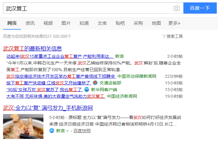Click the green 新浪 label under the result
Screen dimensions: 218x141
coord(60,131)
